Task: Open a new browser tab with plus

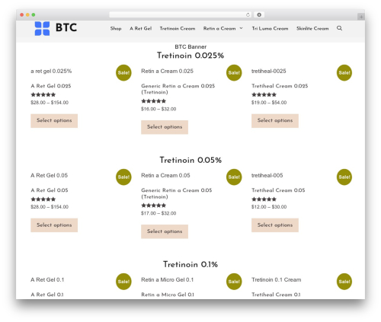Action: click(x=361, y=17)
